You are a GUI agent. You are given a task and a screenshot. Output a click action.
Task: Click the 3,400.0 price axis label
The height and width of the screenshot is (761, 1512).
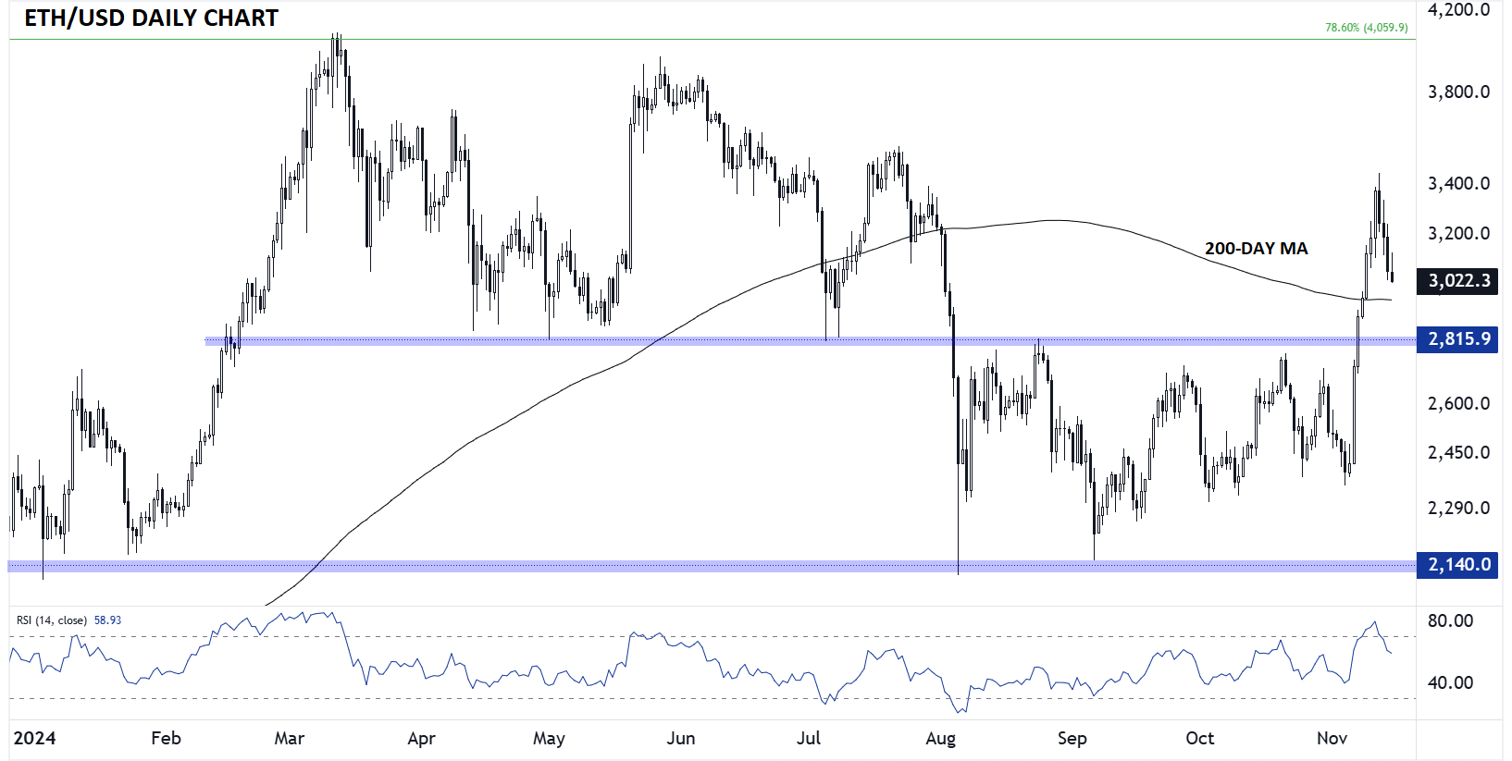tap(1459, 183)
